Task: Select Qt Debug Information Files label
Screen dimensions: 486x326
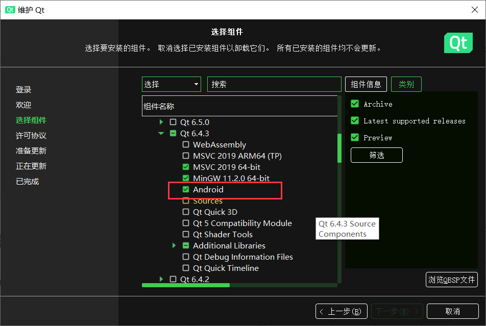Action: [242, 257]
